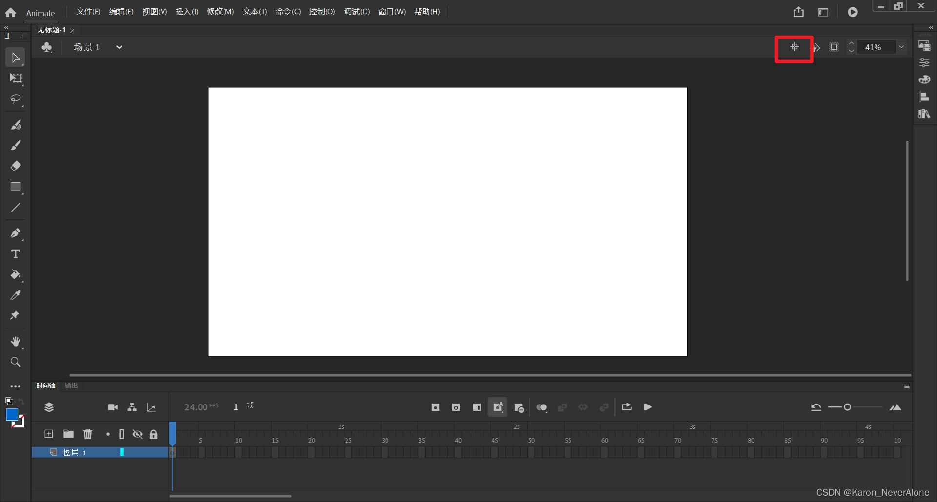This screenshot has height=502, width=937.
Task: Play the timeline
Action: 648,407
